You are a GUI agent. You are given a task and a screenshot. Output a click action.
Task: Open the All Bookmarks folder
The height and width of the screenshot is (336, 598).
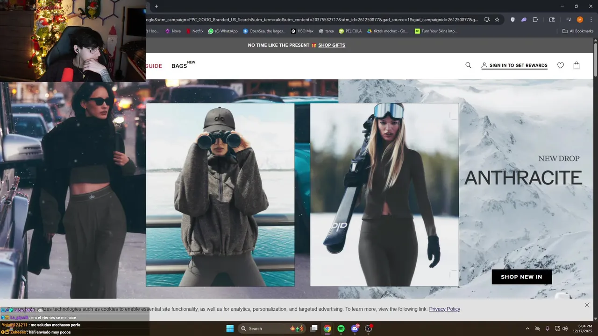point(578,31)
